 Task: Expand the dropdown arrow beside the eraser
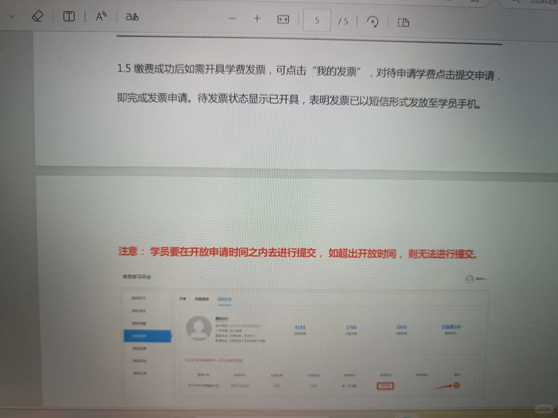(12, 16)
